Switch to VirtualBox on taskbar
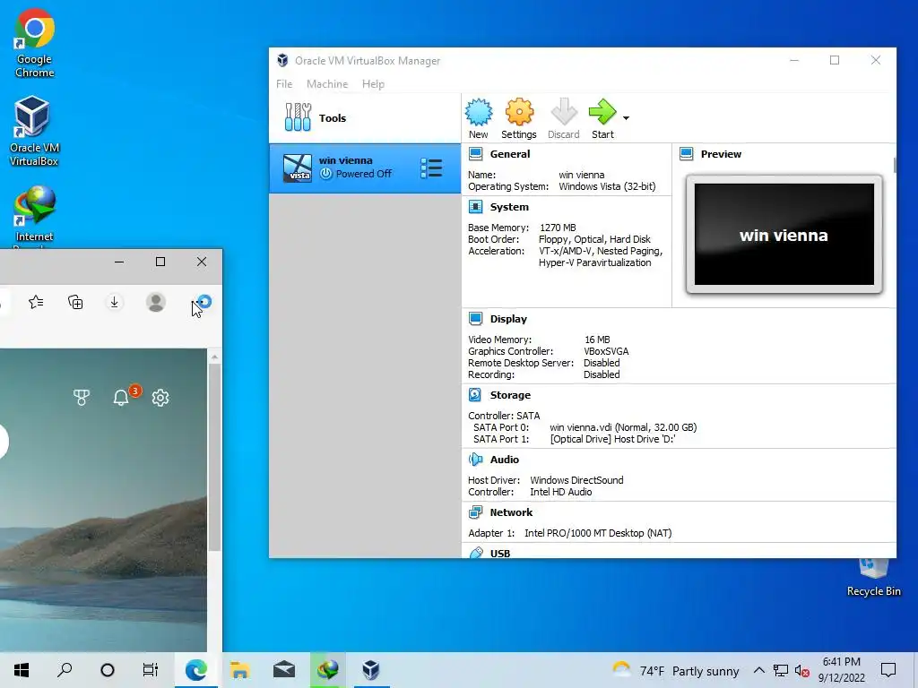 tap(370, 670)
